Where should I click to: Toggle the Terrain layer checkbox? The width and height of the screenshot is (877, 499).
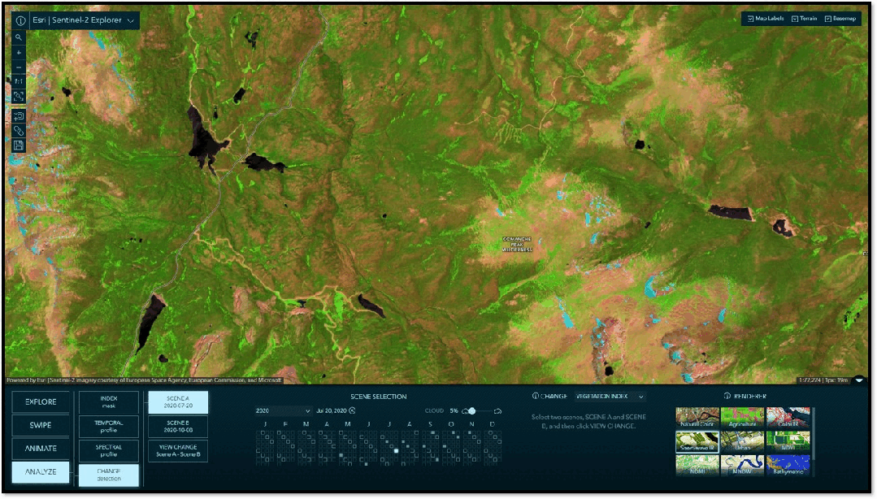804,19
